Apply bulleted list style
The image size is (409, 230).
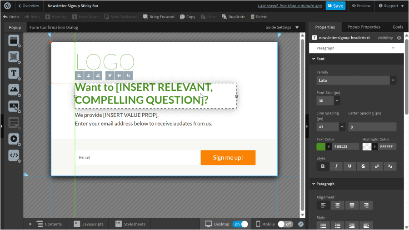point(323,225)
